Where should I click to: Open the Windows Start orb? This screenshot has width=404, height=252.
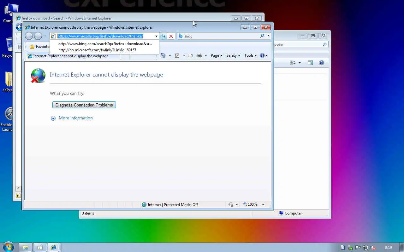coord(9,247)
